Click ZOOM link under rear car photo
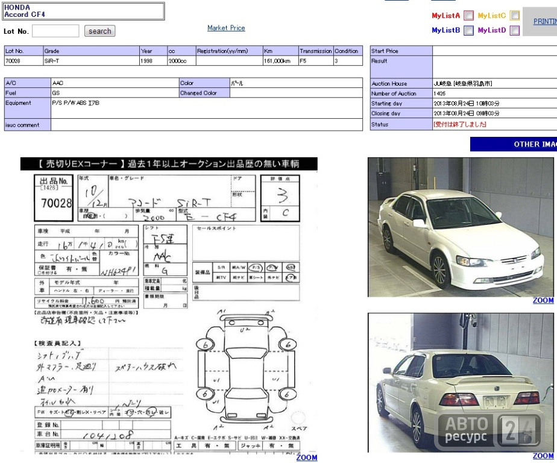 coord(543,456)
